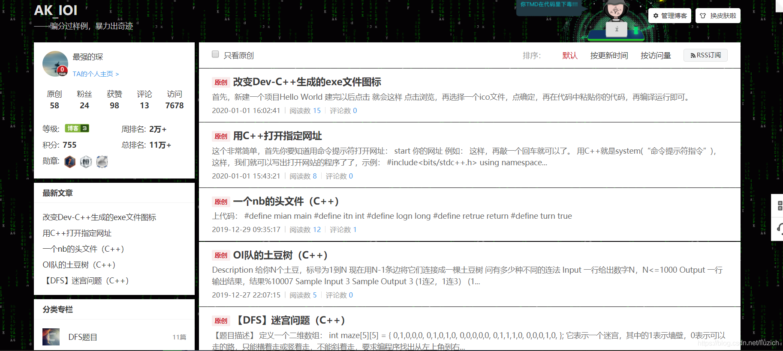Click the 访问 count 7678
The image size is (783, 351).
(175, 106)
